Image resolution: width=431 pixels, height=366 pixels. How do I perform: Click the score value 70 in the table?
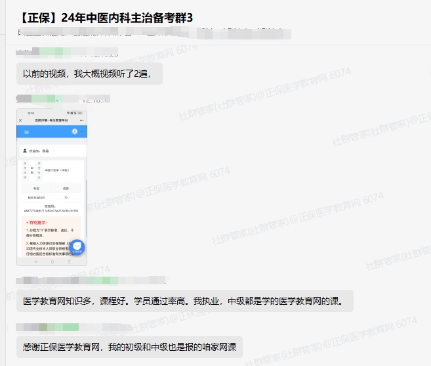pyautogui.click(x=66, y=197)
